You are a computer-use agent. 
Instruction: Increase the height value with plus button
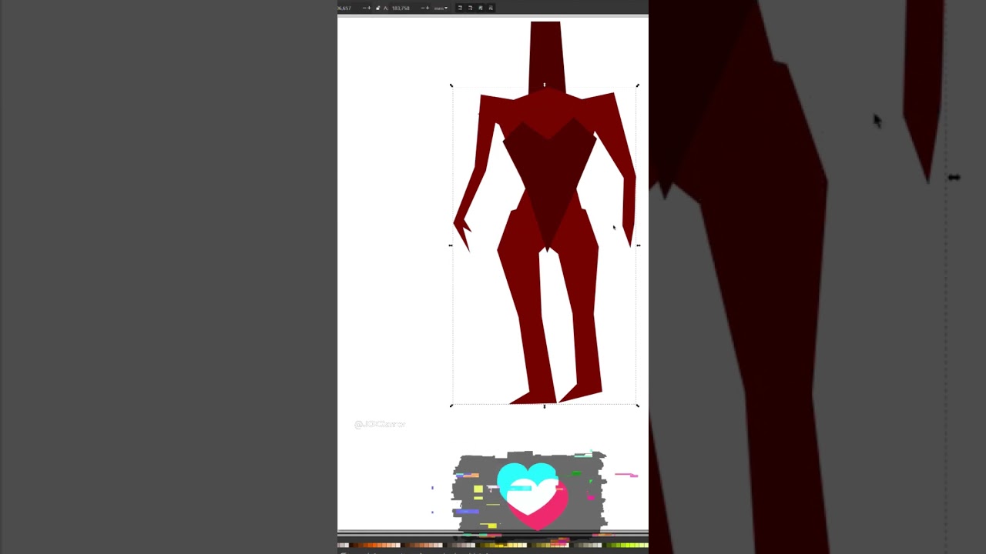tap(428, 8)
